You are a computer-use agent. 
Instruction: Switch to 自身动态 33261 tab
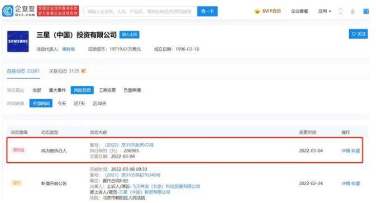click(x=23, y=71)
